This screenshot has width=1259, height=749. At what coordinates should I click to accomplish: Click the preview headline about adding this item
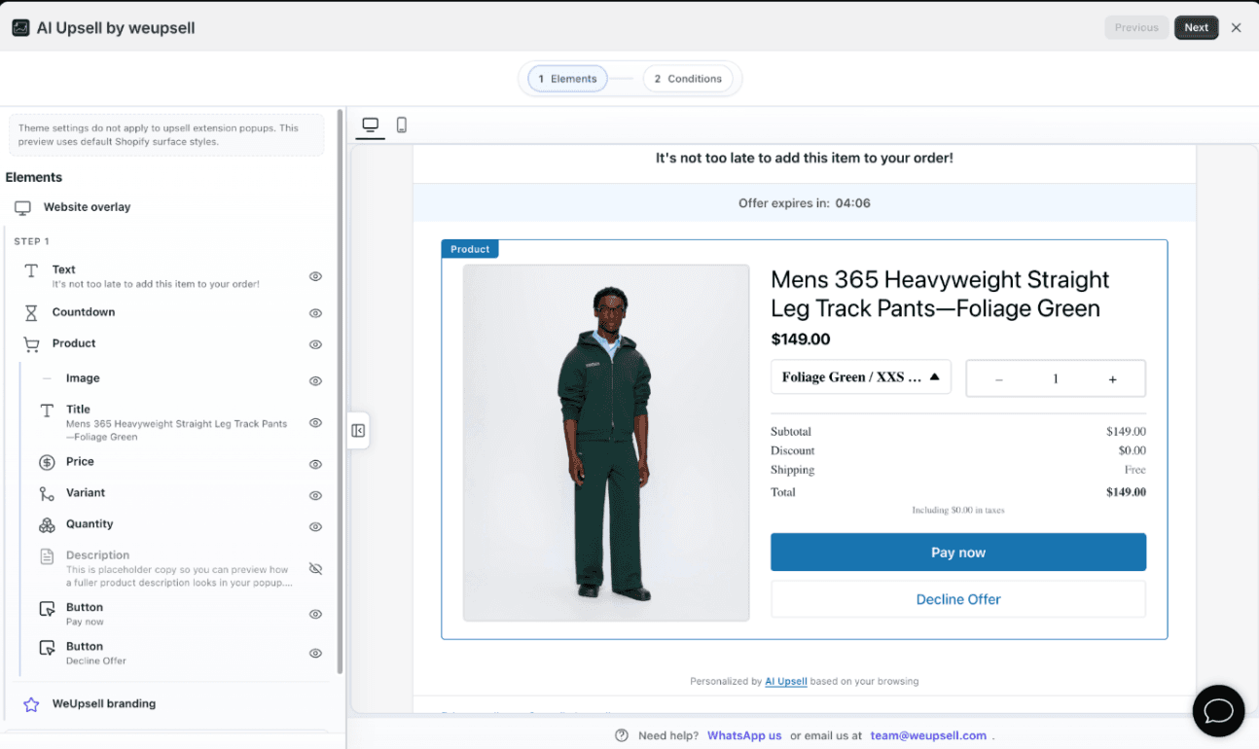pos(805,158)
